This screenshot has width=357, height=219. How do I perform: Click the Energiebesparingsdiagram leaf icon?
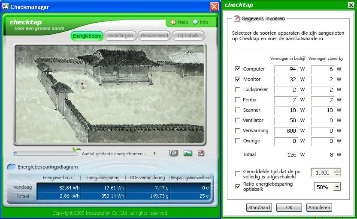tap(11, 167)
